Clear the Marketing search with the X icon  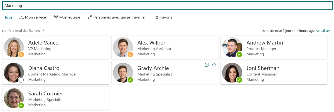(328, 6)
